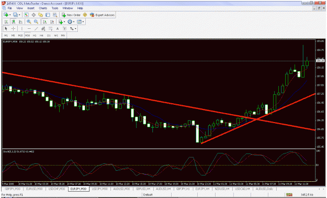Viewport: 327px width, 198px height.
Task: Switch chart to Candlesticks type
Action: point(14,21)
